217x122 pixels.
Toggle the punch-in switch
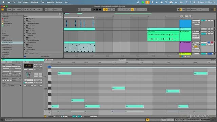[130, 9]
